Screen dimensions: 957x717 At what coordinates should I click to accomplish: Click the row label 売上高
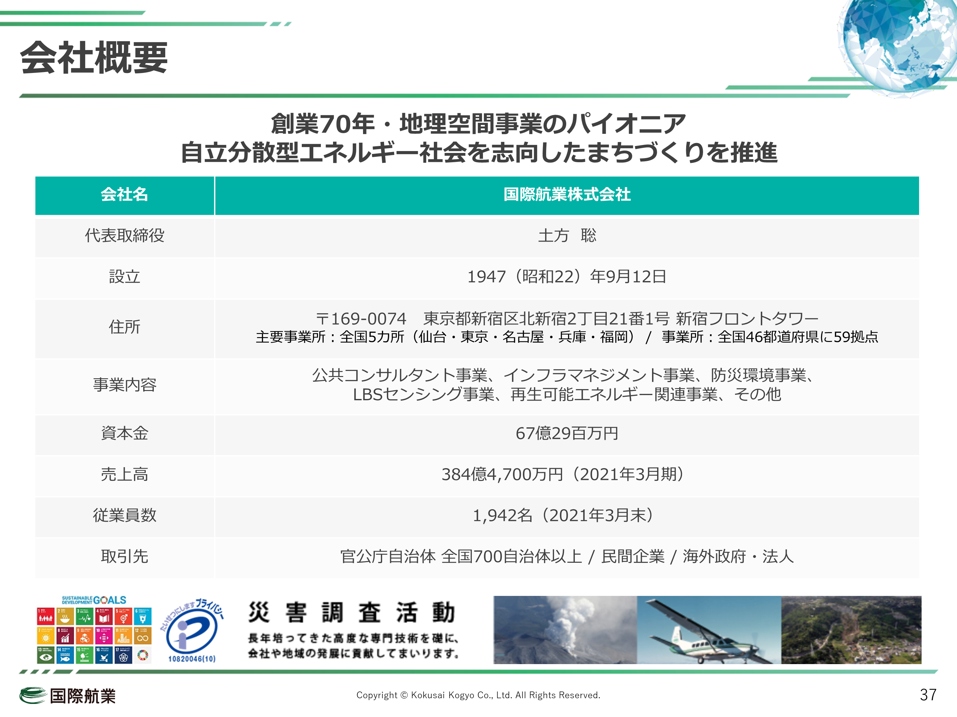tap(125, 474)
